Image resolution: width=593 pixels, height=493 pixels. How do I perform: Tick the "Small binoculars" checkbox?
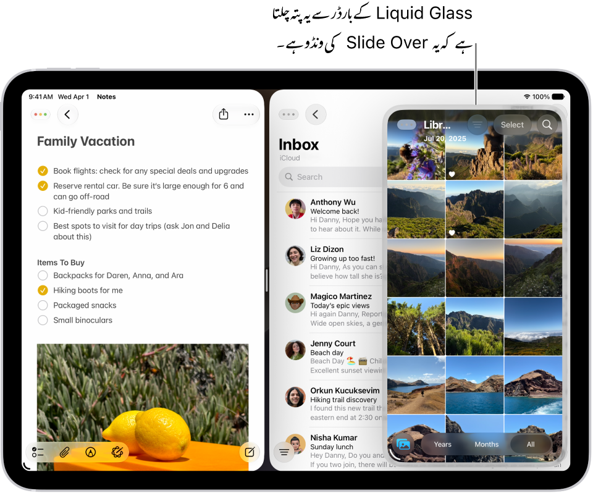(x=43, y=320)
